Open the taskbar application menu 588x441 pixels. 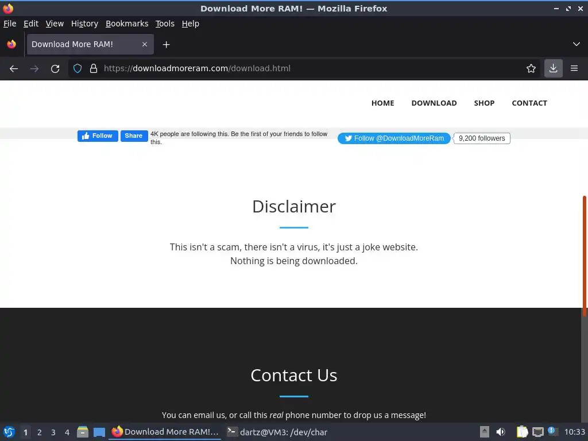tap(9, 432)
